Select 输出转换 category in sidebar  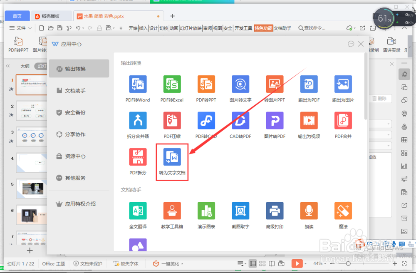pos(79,69)
